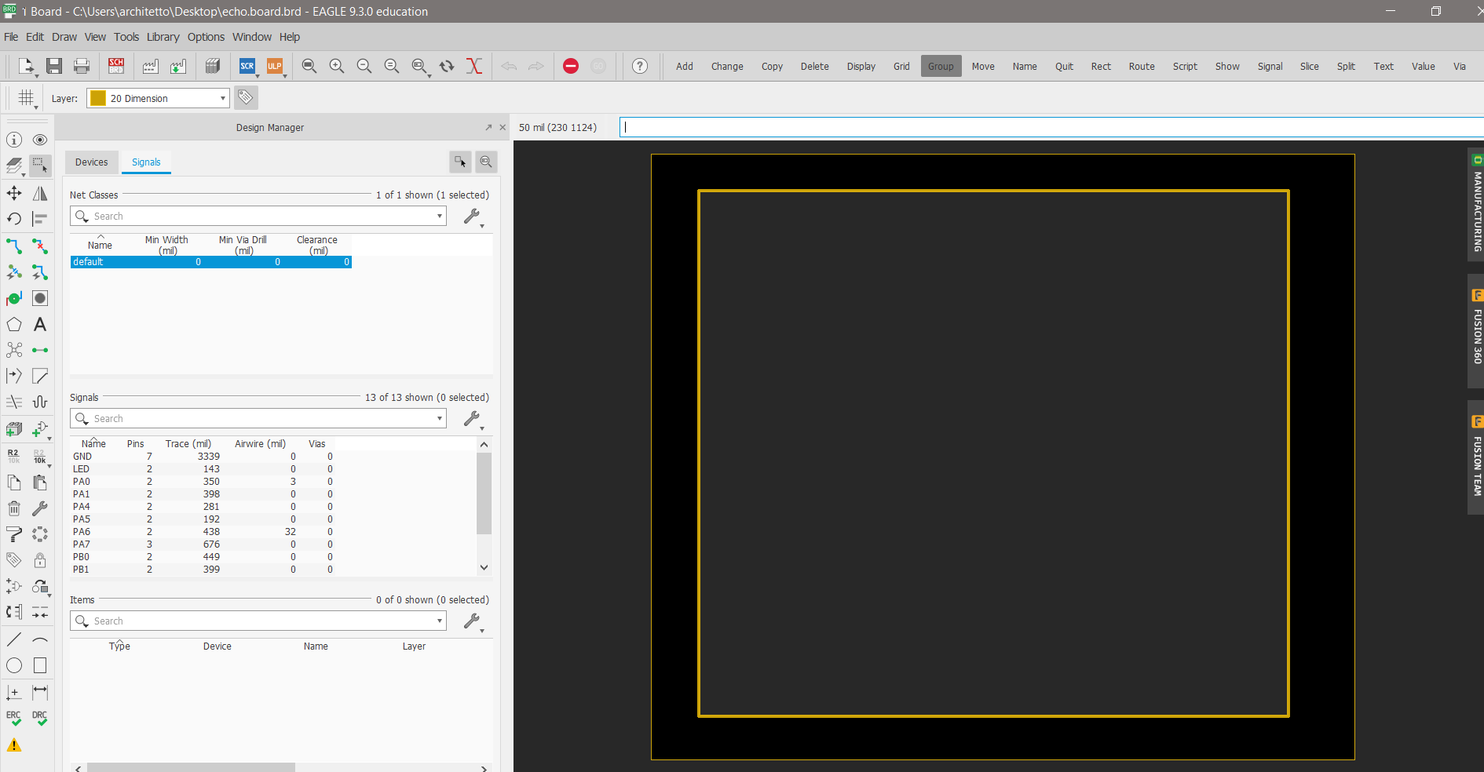Select the Polygon tool

14,324
